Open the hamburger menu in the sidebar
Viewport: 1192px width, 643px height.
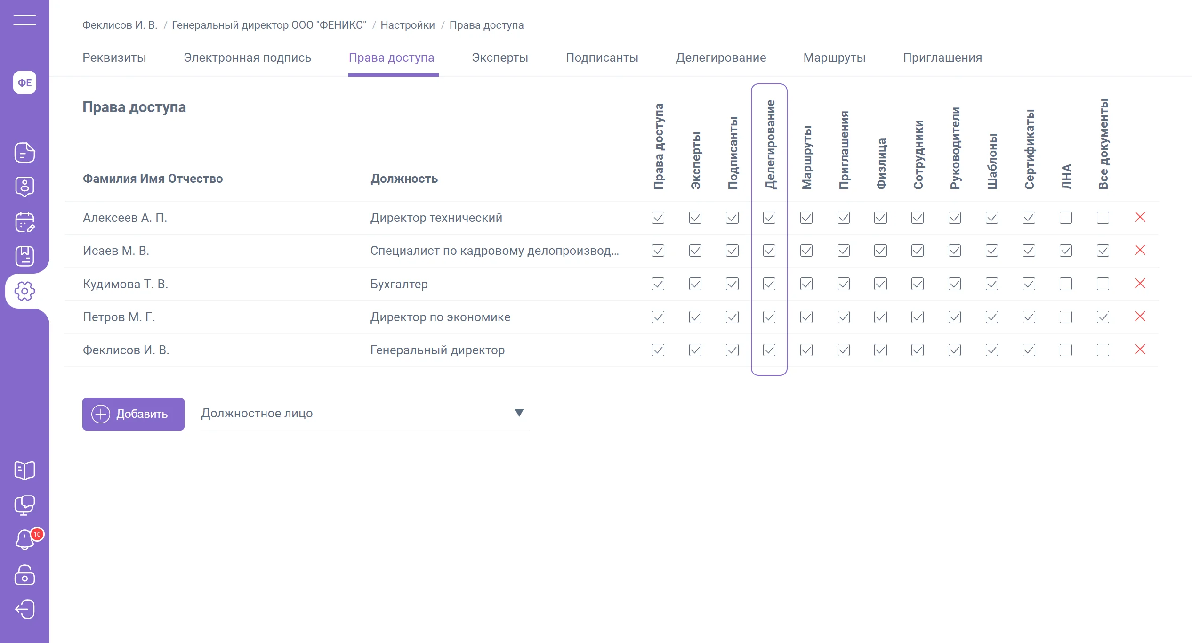24,20
